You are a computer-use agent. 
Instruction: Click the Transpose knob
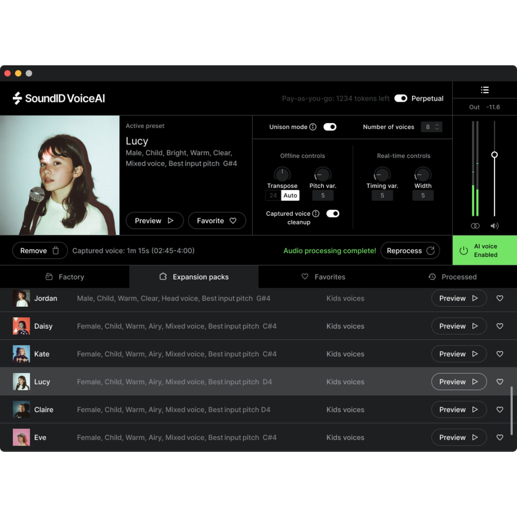click(x=282, y=174)
